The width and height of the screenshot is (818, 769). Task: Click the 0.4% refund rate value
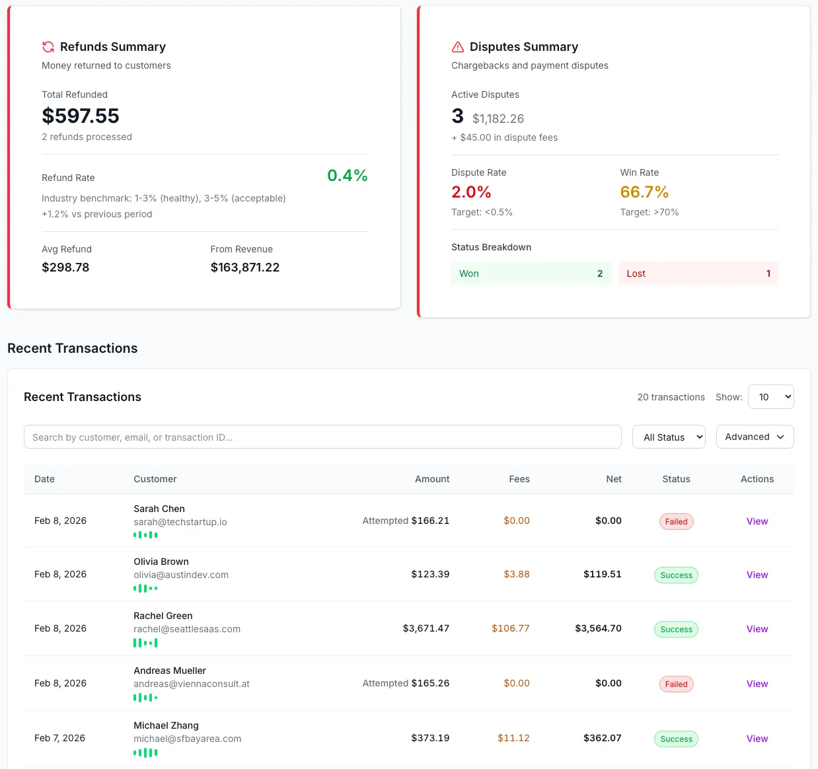pos(348,175)
